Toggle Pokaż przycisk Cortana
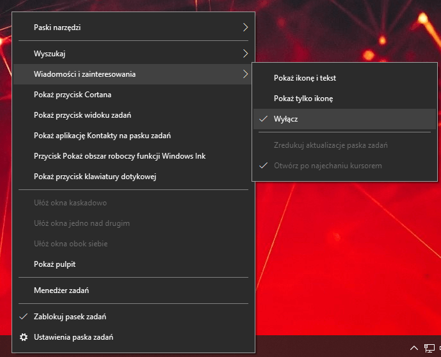This screenshot has width=441, height=357. (x=133, y=95)
